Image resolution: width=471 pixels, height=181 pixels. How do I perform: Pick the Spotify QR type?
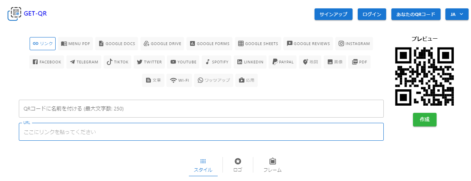pos(216,62)
